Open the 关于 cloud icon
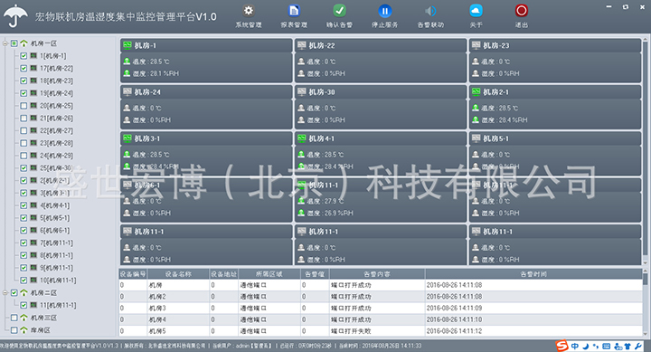The width and height of the screenshot is (651, 352). [476, 11]
